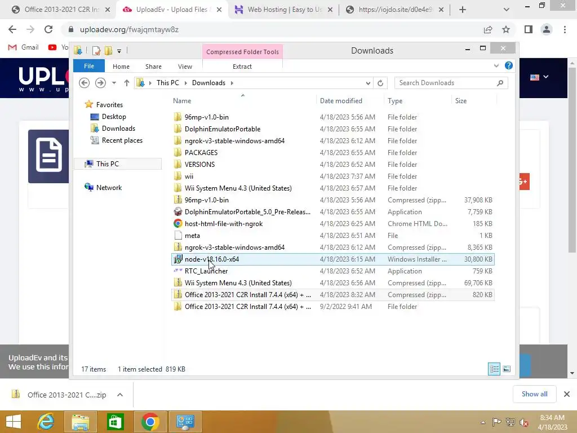Reload the Chrome page

[48, 29]
